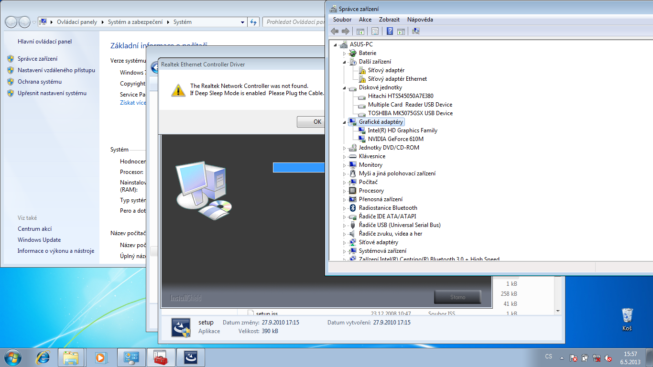
Task: Switch to the red toolbox taskbar button
Action: coord(161,357)
